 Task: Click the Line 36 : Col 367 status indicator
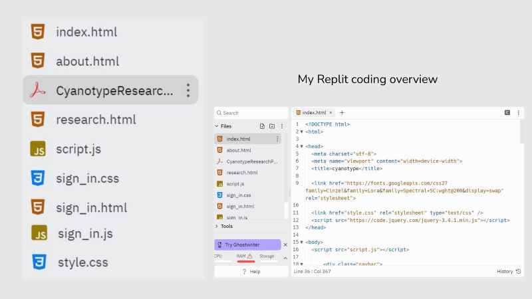coord(312,272)
